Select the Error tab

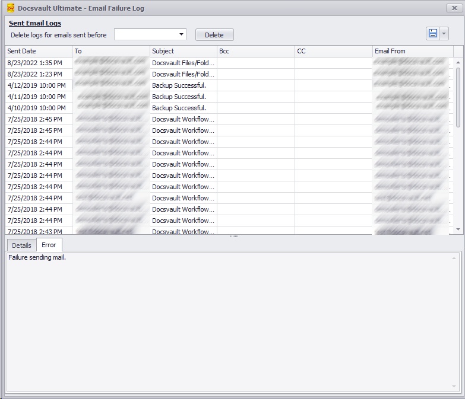pyautogui.click(x=49, y=245)
